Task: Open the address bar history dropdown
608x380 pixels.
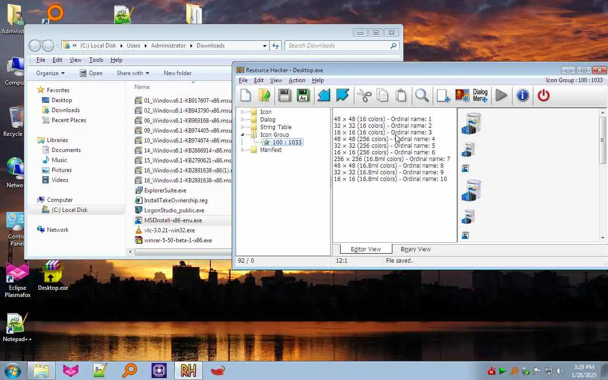Action: [265, 46]
